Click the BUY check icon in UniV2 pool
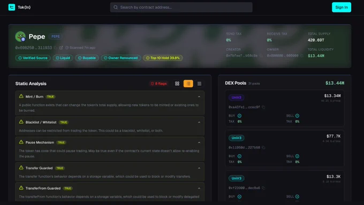Viewport: 364px width, 205px height. tap(239, 116)
